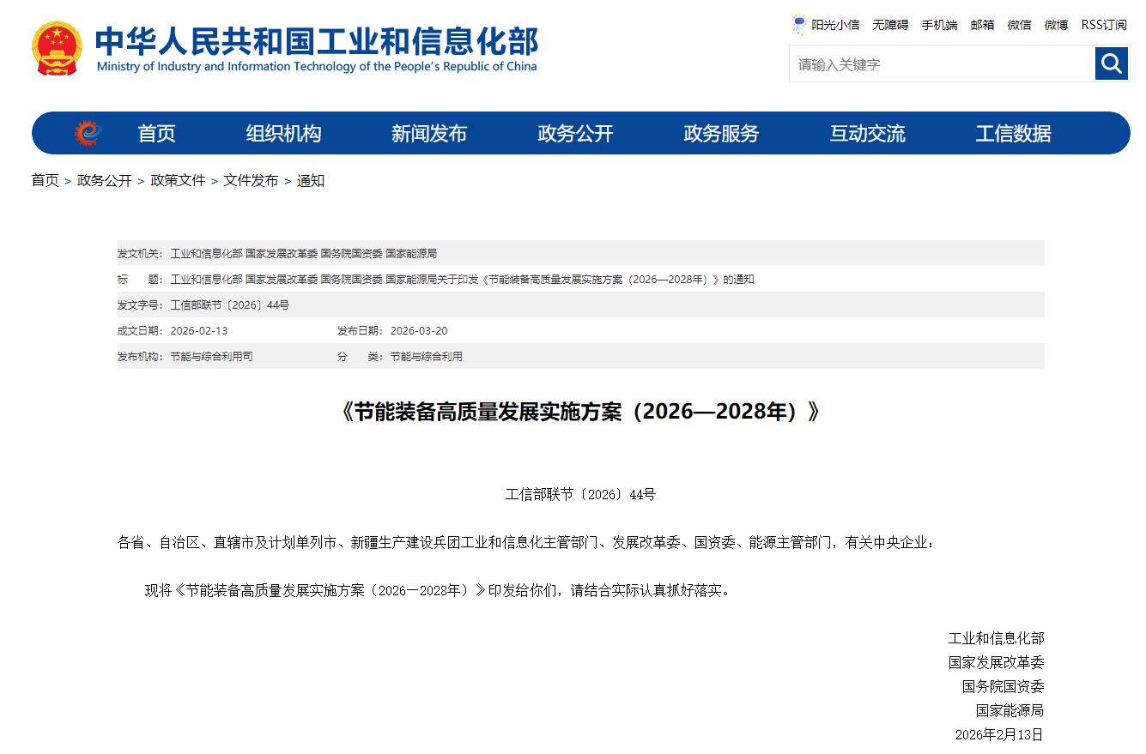This screenshot has height=754, width=1146.
Task: Open the 首页 navigation menu item
Action: [156, 134]
